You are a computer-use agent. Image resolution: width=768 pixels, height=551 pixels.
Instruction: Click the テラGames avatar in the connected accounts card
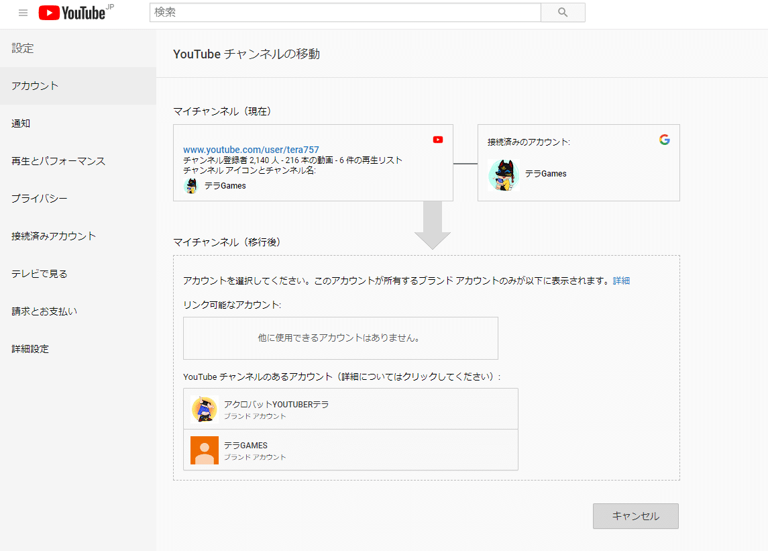[x=504, y=174]
